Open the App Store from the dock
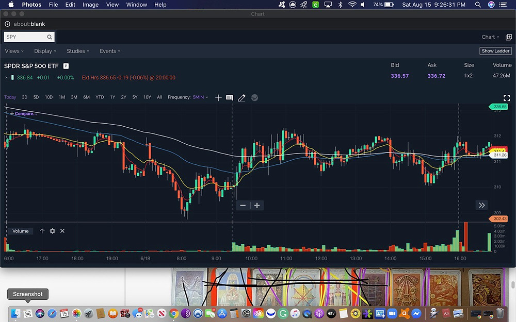The width and height of the screenshot is (516, 322). 222,313
